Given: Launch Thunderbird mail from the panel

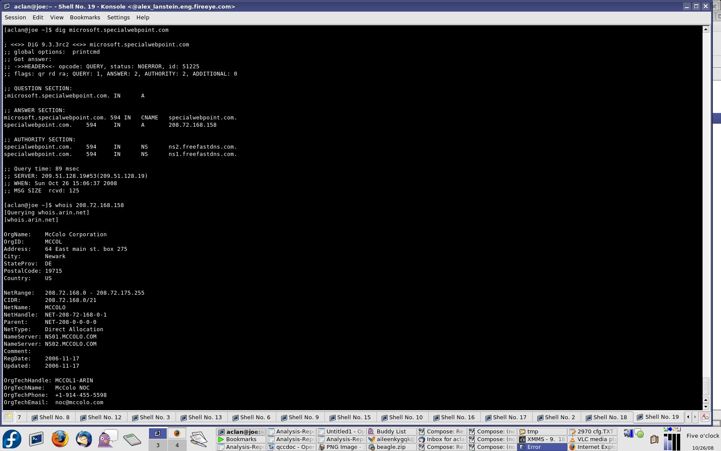Looking at the screenshot, I should pyautogui.click(x=84, y=439).
